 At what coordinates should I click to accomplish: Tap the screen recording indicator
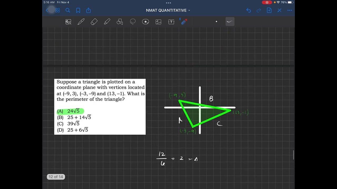(267, 2)
